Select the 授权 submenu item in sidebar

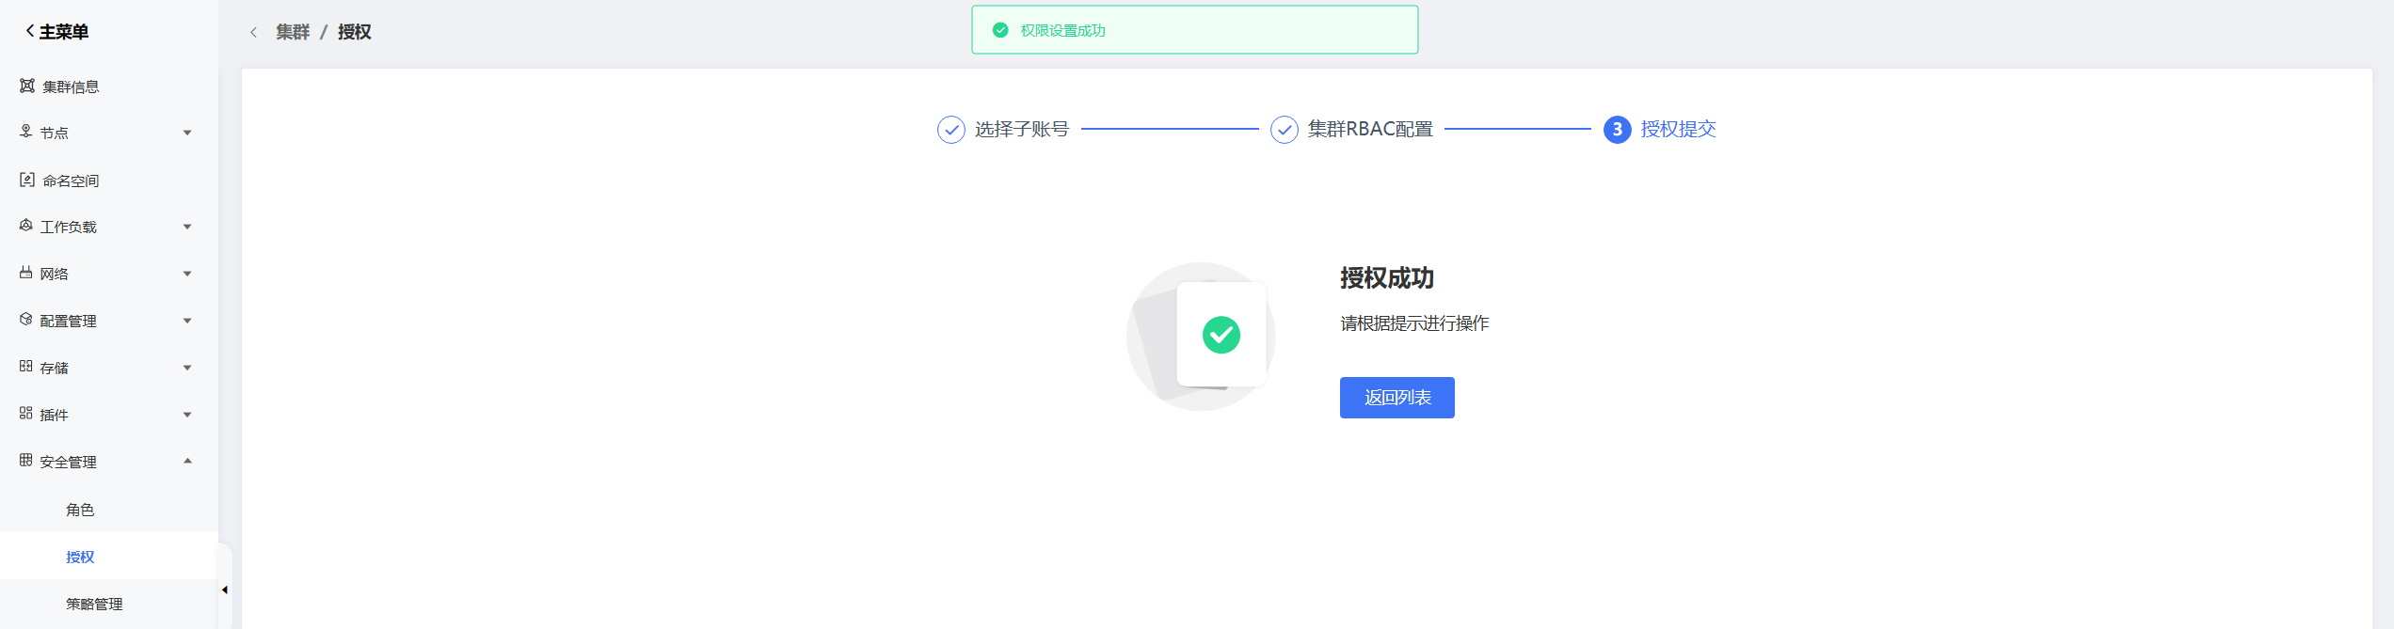pos(80,557)
